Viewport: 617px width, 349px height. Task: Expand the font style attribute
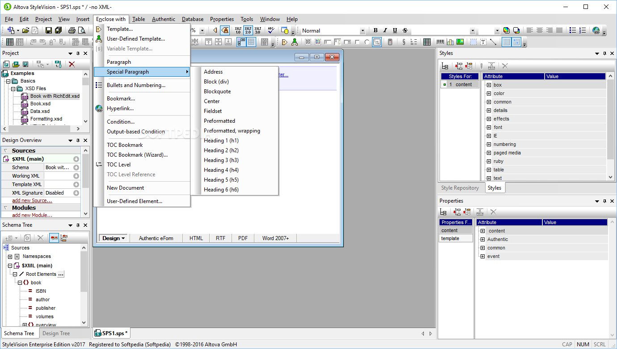(x=489, y=127)
